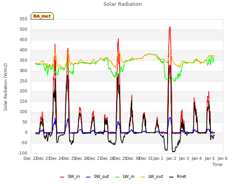246x184 pixels.
Task: Click the Solar Radiation chart title
Action: pyautogui.click(x=123, y=4)
